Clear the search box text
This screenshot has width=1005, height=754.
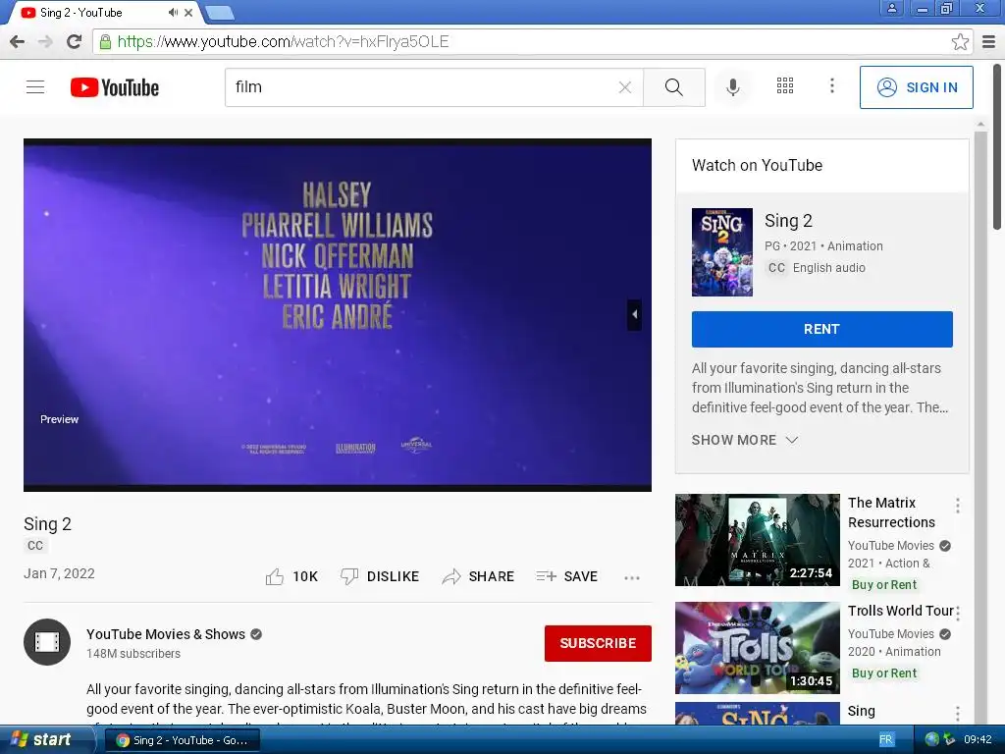click(625, 87)
